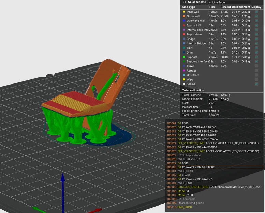Click the Support interface dark green swatch
The height and width of the screenshot is (213, 265).
tap(184, 61)
